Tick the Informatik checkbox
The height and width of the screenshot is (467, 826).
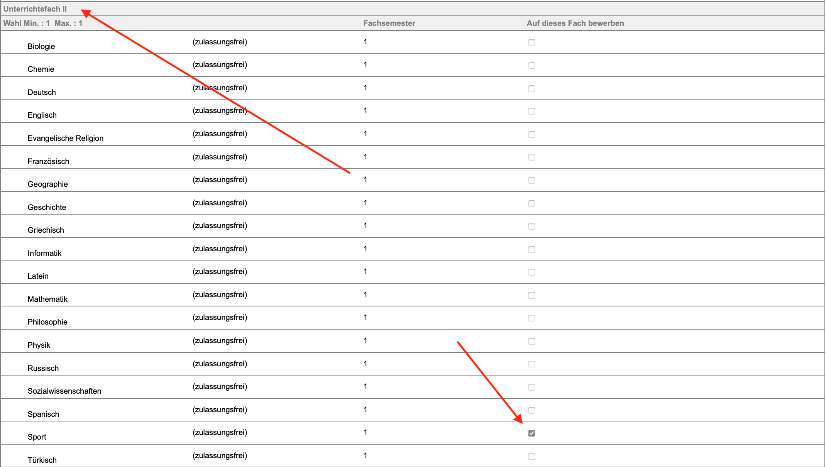[x=531, y=249]
